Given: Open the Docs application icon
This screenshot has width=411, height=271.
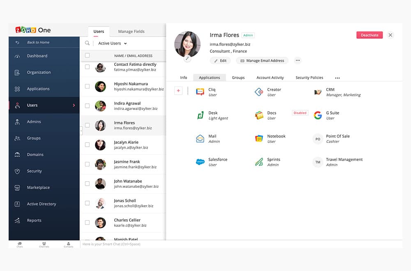Looking at the screenshot, I should pos(259,115).
